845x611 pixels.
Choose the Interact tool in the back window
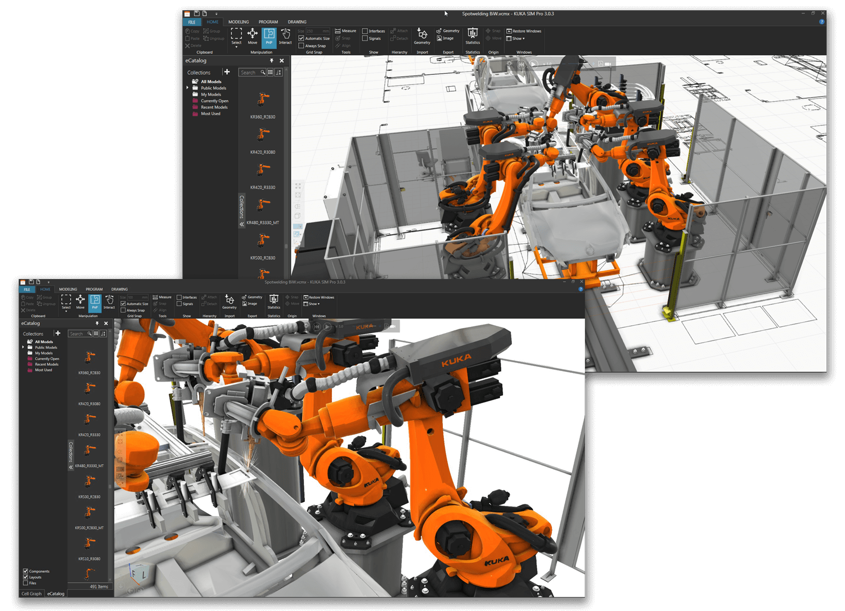(x=285, y=37)
